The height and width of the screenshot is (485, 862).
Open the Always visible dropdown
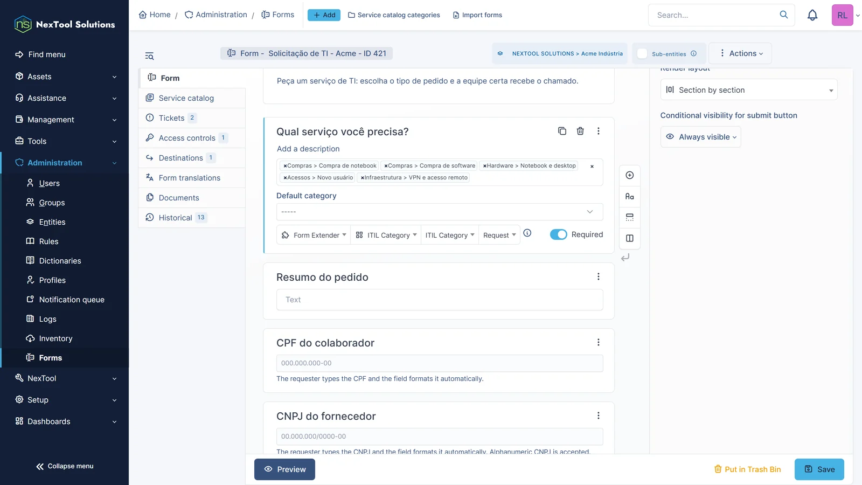700,137
